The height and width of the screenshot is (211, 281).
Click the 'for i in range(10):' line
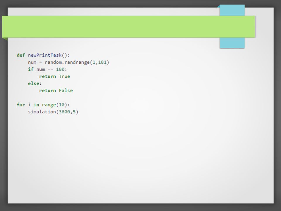tap(43, 105)
